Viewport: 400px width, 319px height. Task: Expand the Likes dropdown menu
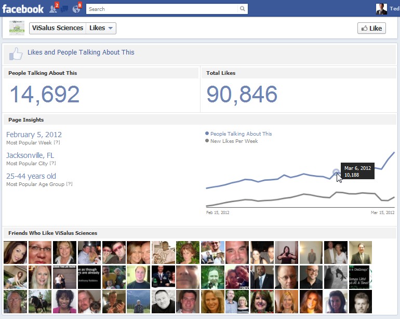pos(101,28)
